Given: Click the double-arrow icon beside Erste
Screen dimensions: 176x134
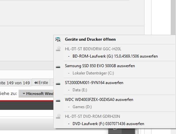Looking at the screenshot, I should click(36, 83).
